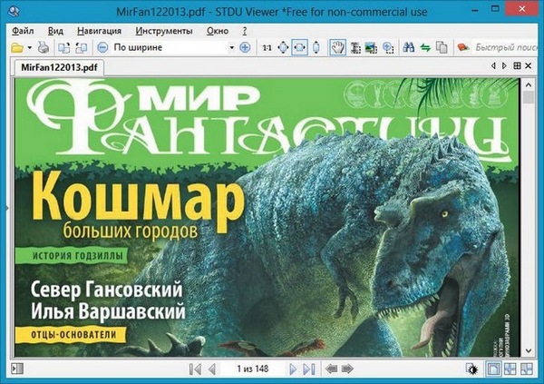Click the navigate back gray arrow
544x384 pixels.
pyautogui.click(x=332, y=369)
